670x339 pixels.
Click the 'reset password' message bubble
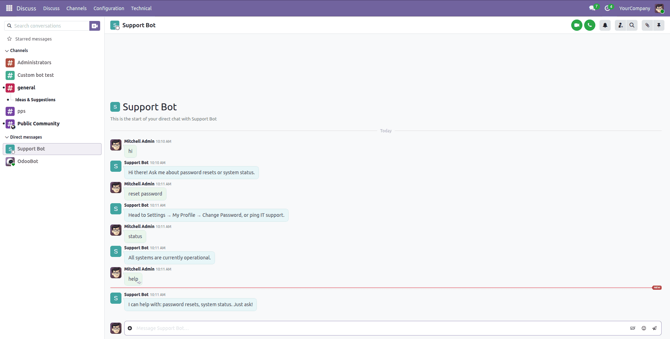(145, 194)
